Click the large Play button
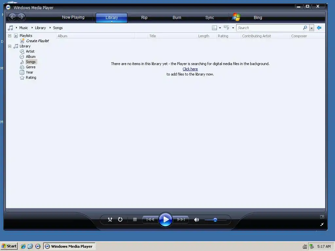335x251 pixels. click(165, 219)
